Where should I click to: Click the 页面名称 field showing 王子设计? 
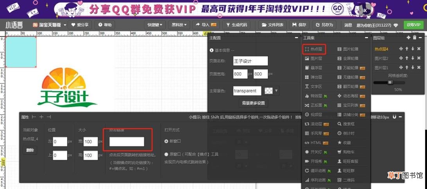(251, 61)
